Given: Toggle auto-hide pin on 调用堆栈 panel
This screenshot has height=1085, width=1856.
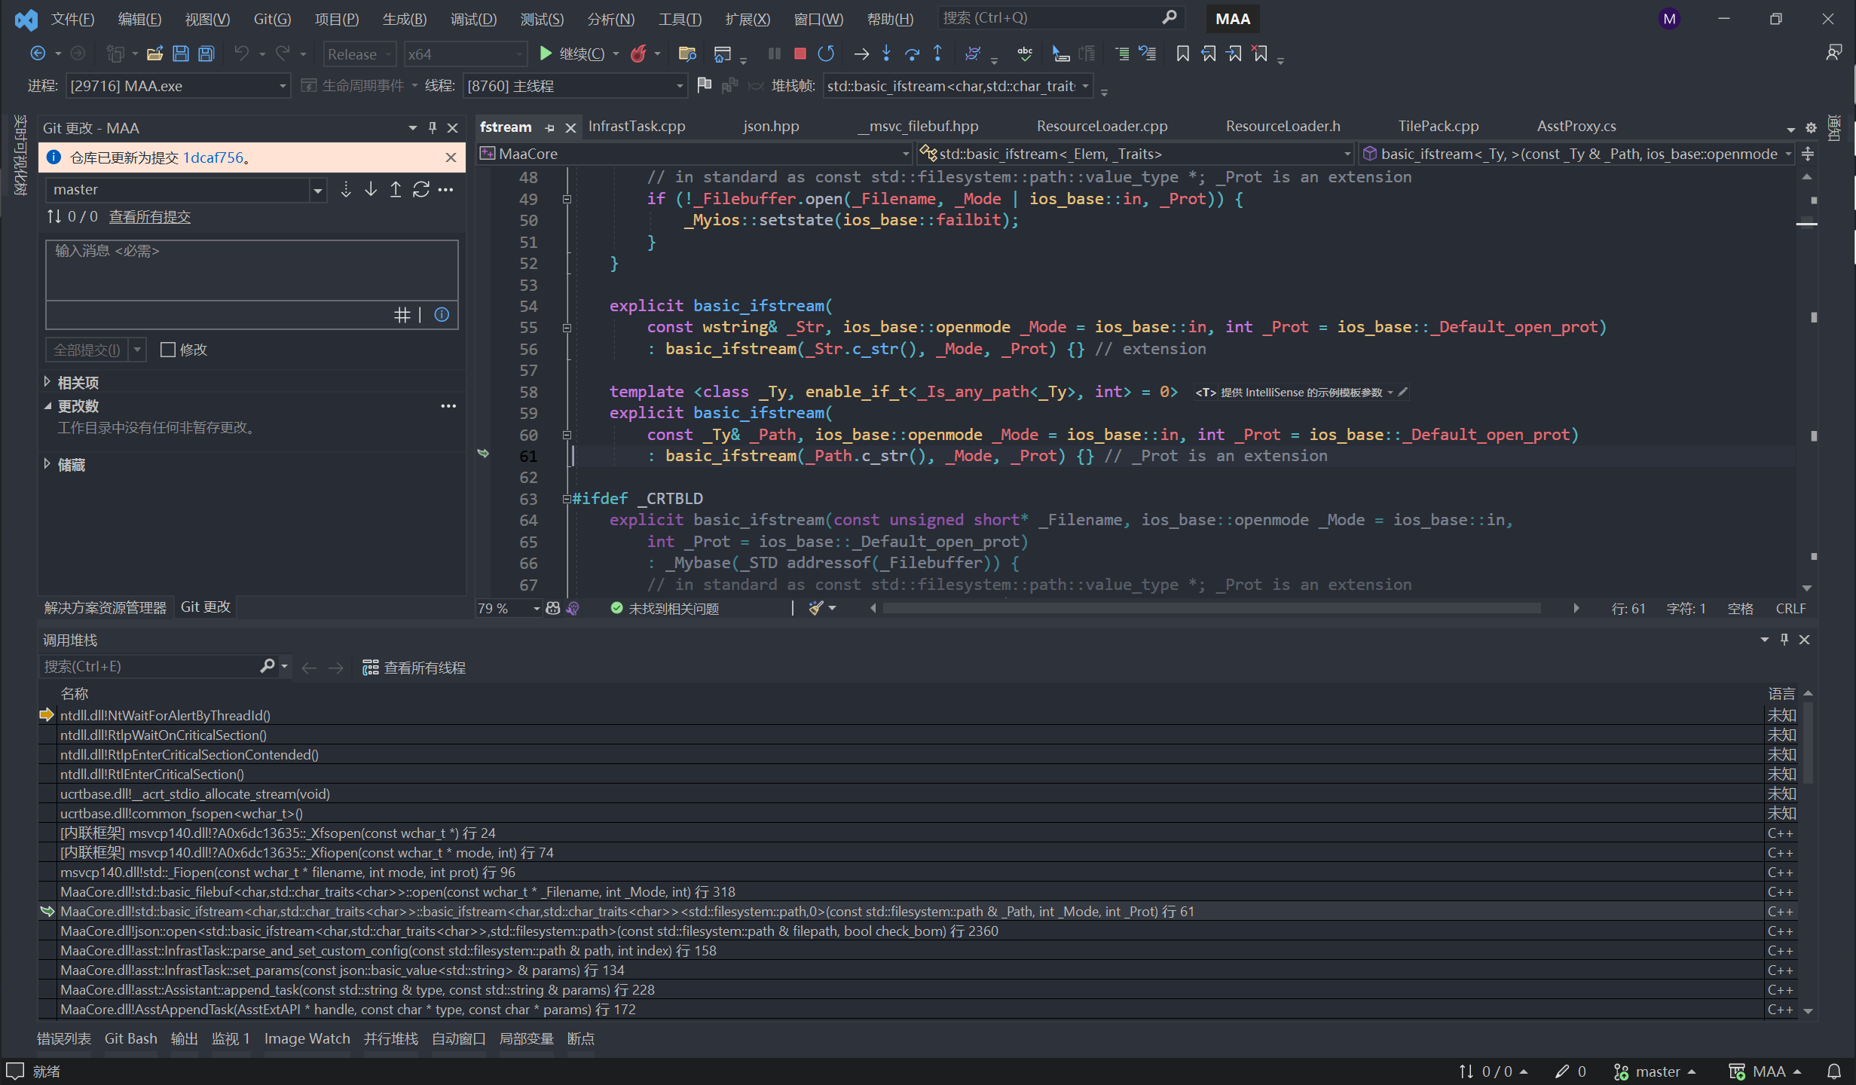Looking at the screenshot, I should click(1784, 640).
